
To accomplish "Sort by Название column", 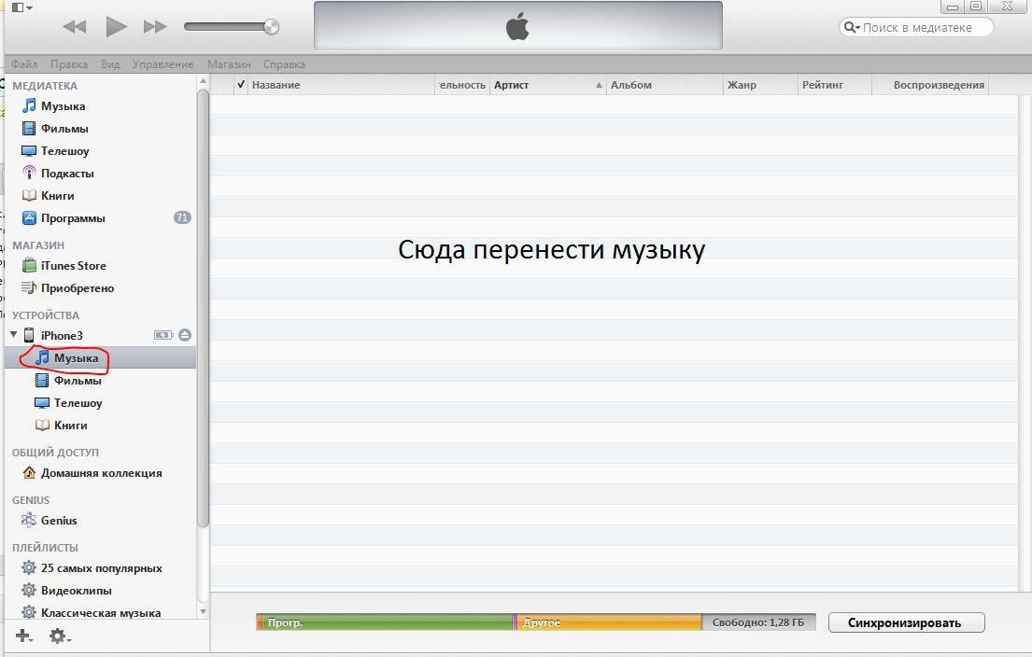I will [x=341, y=85].
